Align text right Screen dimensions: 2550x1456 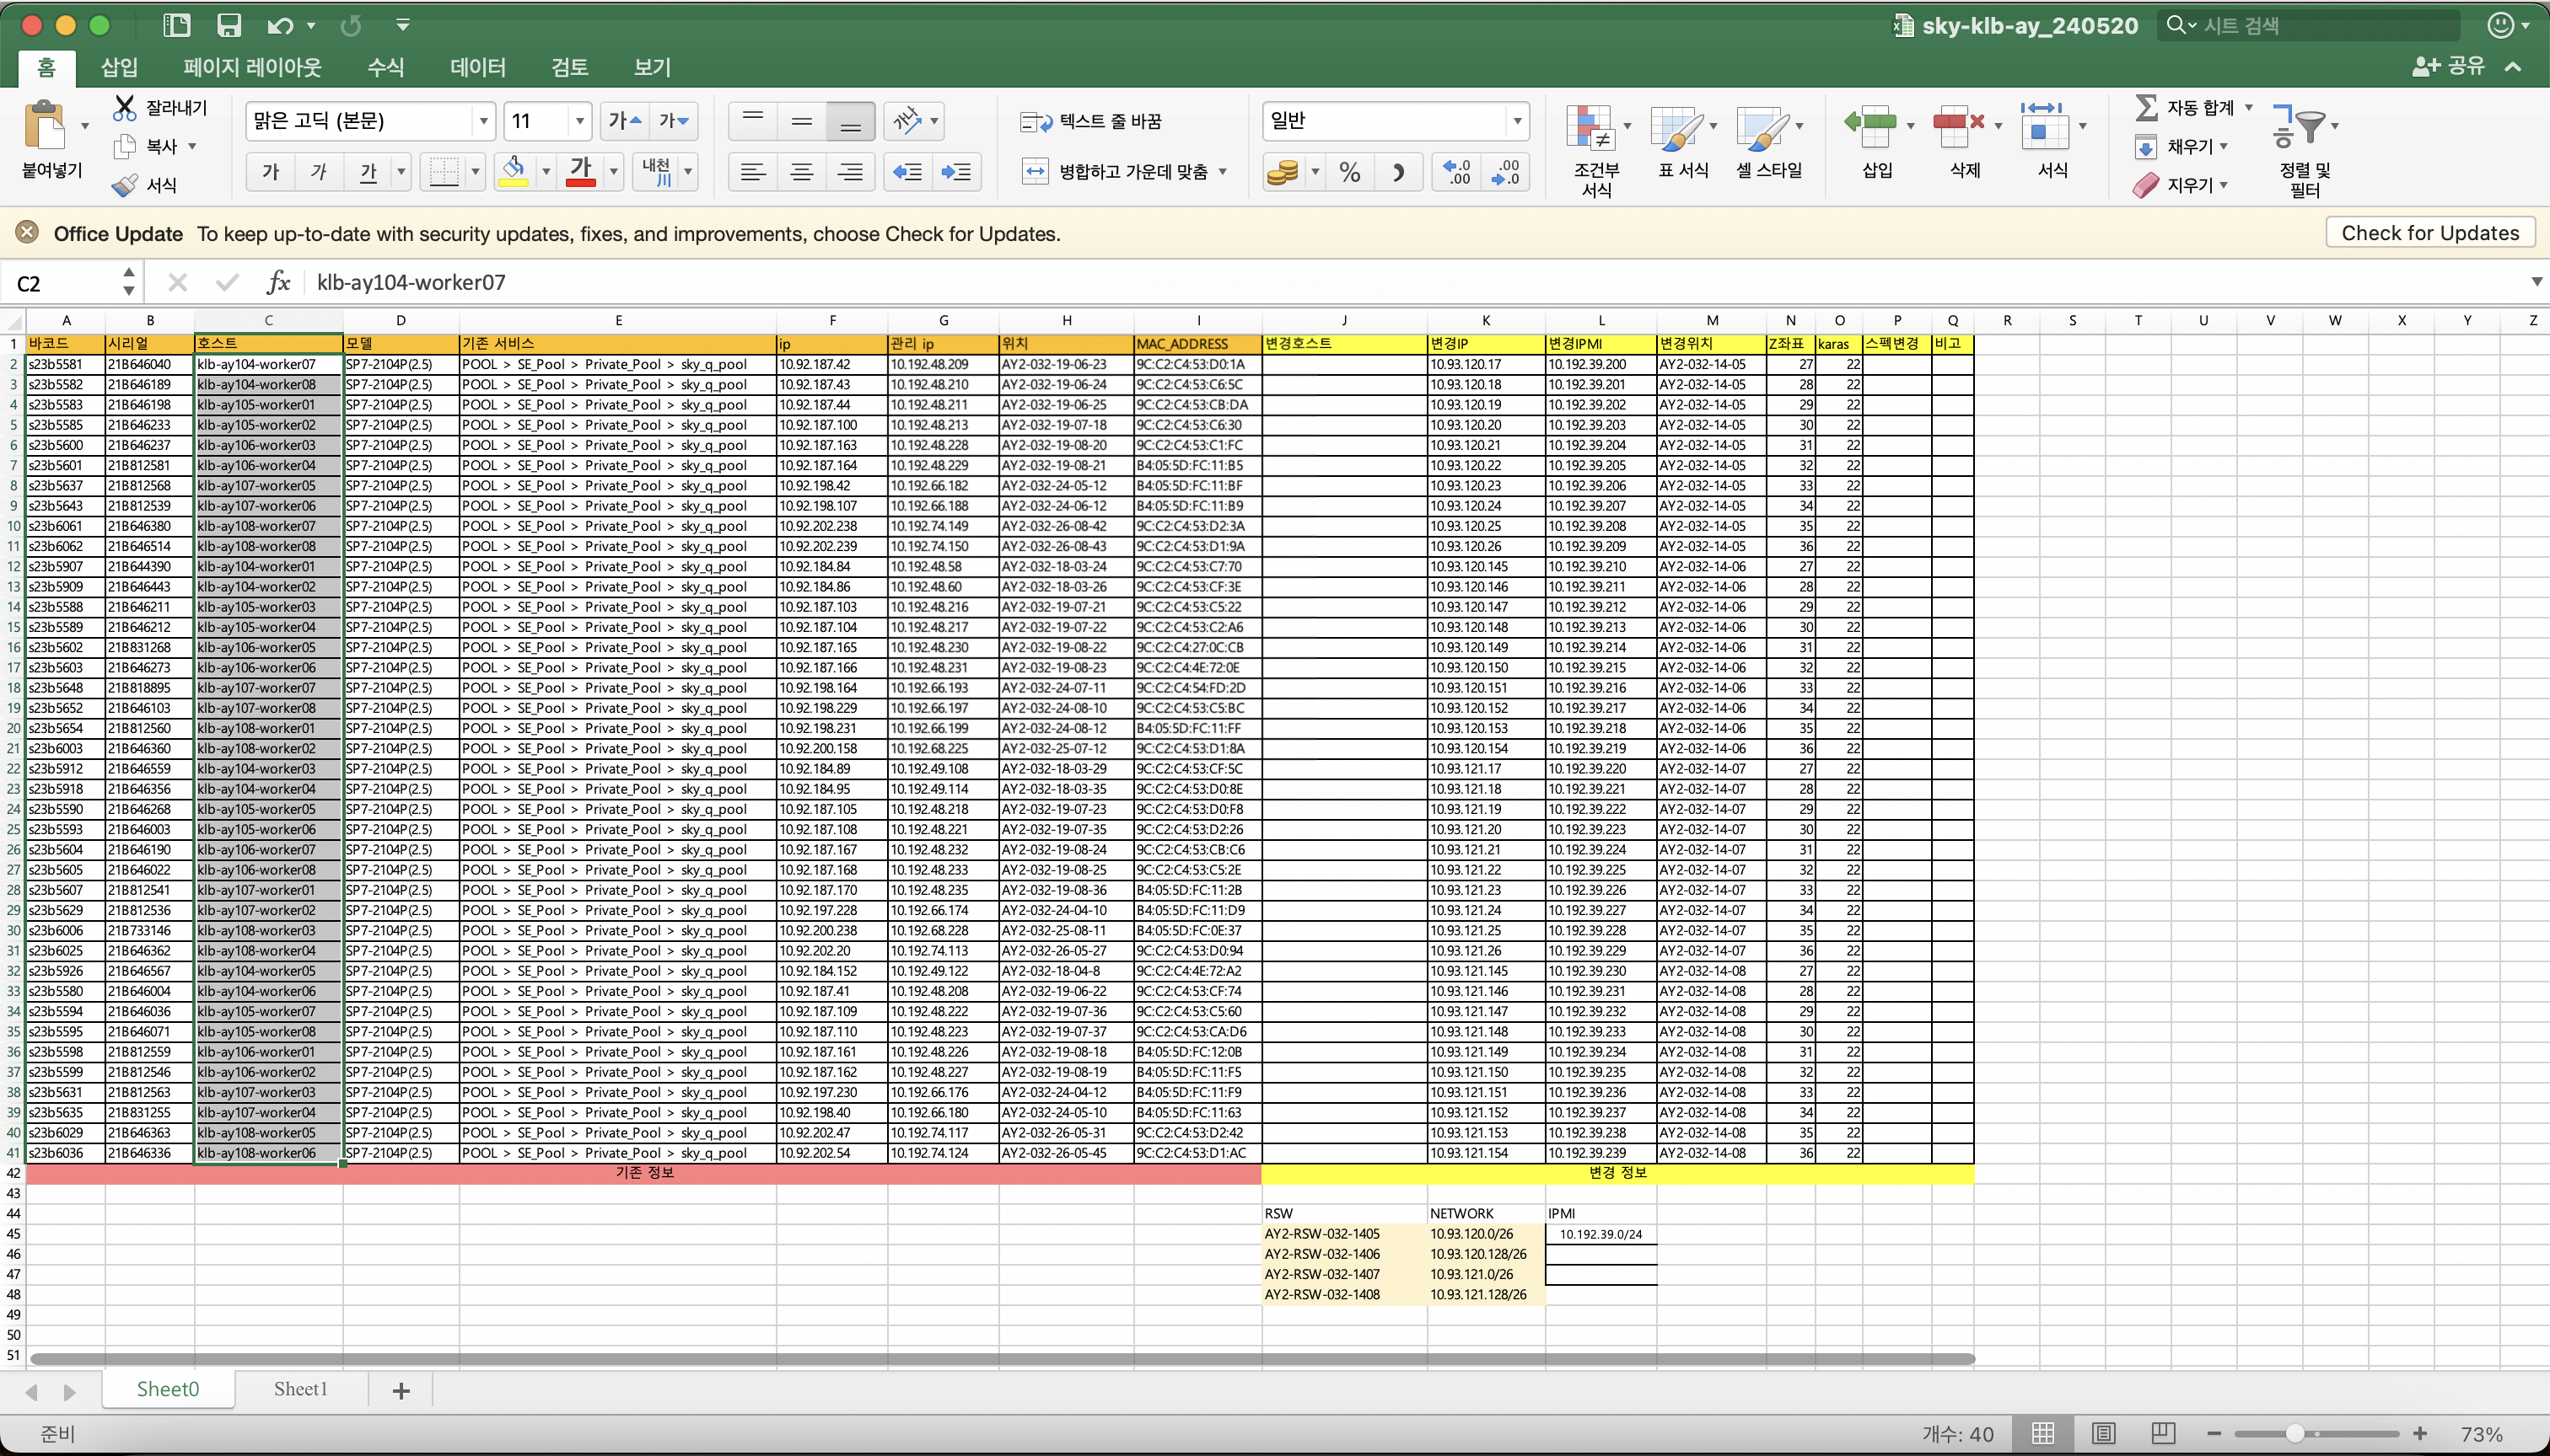(x=851, y=172)
